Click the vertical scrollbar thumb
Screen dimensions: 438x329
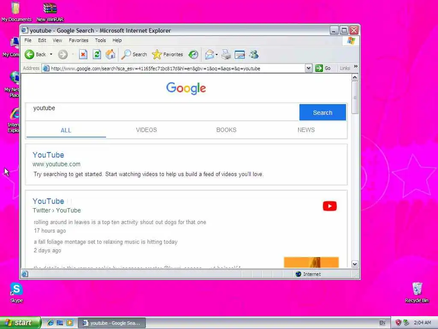[355, 97]
